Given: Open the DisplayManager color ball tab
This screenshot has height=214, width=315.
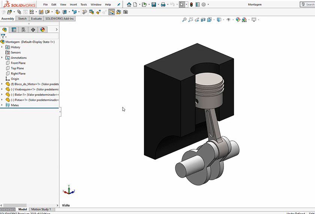Looking at the screenshot, I should pos(42,30).
